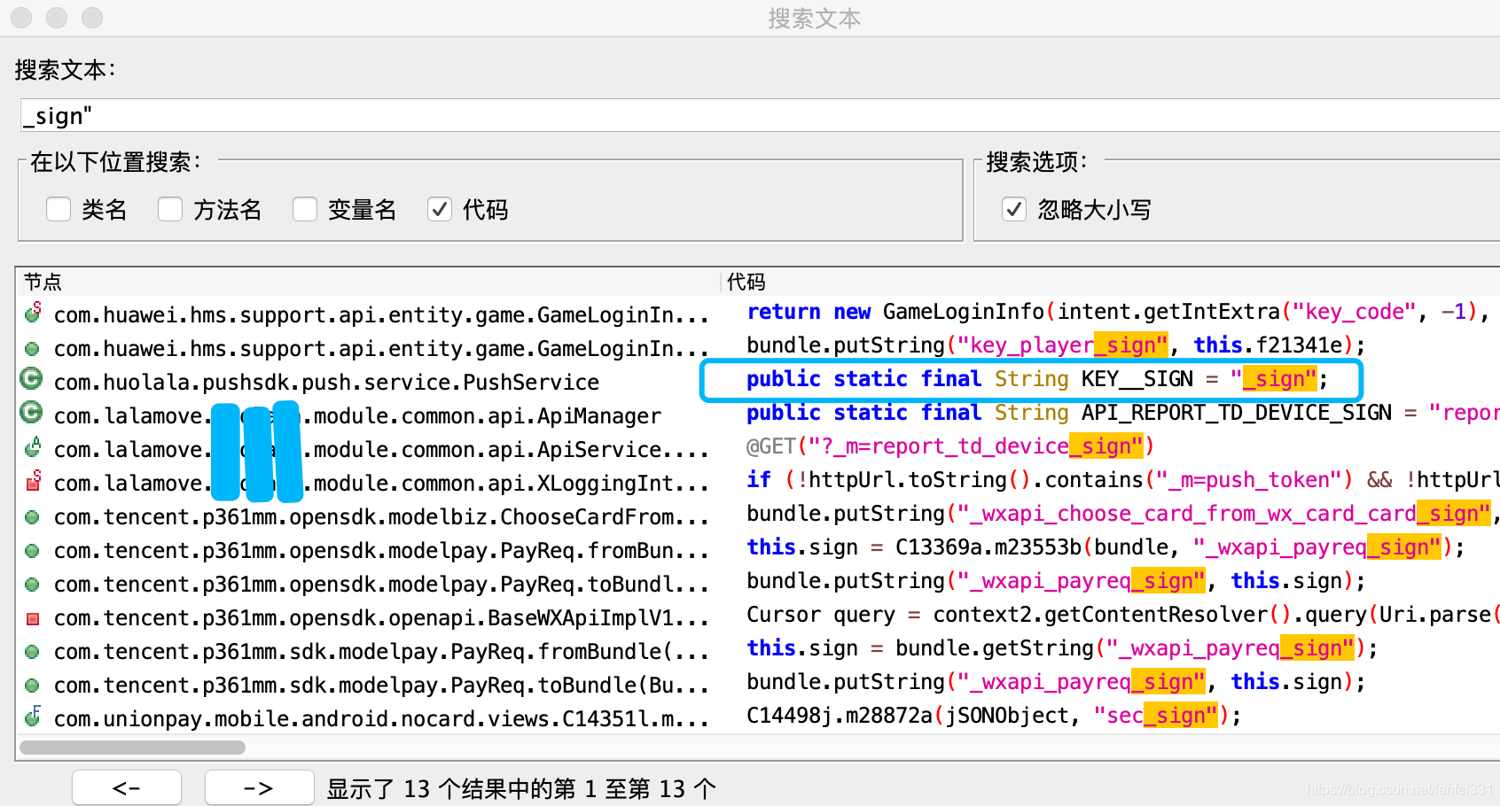
Task: Select the module.common.api.ApiService result row
Action: (x=381, y=449)
